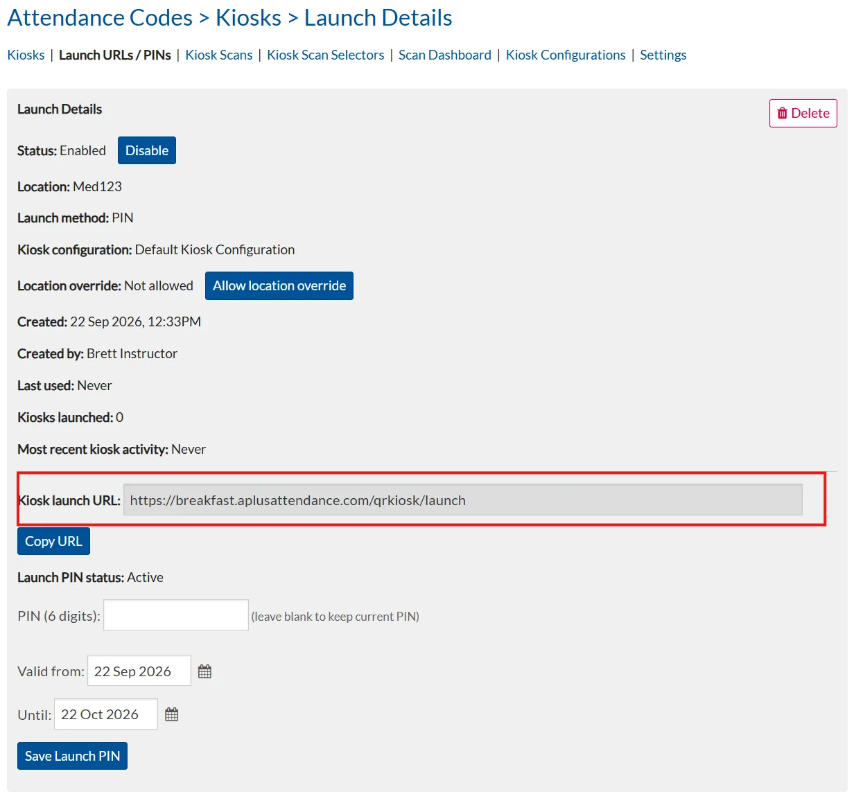Viewport: 854px width, 803px height.
Task: Open Scan Dashboard tab
Action: (445, 55)
